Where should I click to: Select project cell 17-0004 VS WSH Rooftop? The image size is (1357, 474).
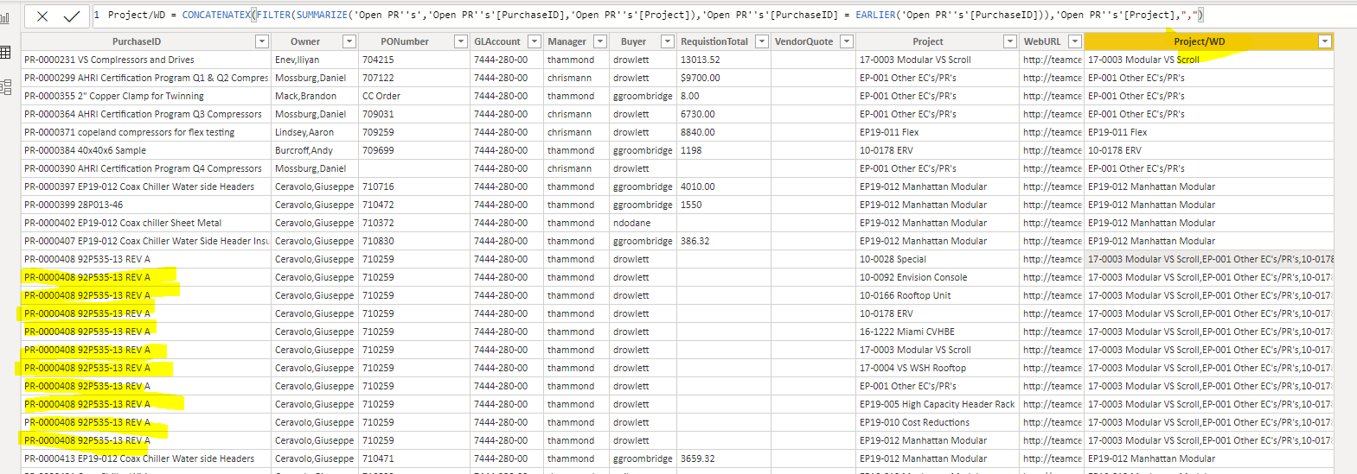tap(938, 368)
